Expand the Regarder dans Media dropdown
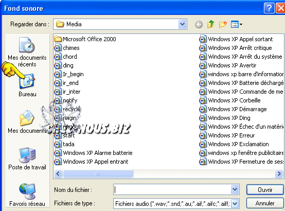Viewport: 285px width, 211px height. (183, 24)
